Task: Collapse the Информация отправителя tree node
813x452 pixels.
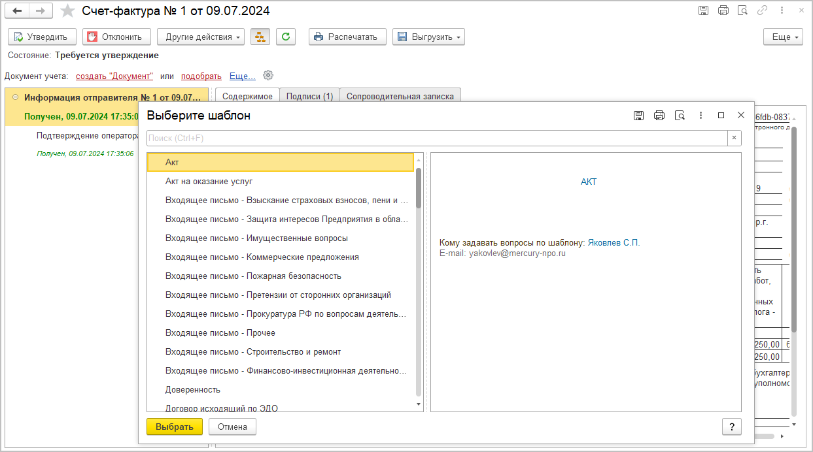Action: (16, 97)
